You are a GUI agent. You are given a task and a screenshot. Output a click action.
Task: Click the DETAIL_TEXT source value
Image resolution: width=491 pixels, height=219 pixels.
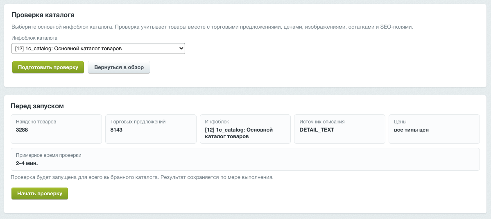click(317, 130)
